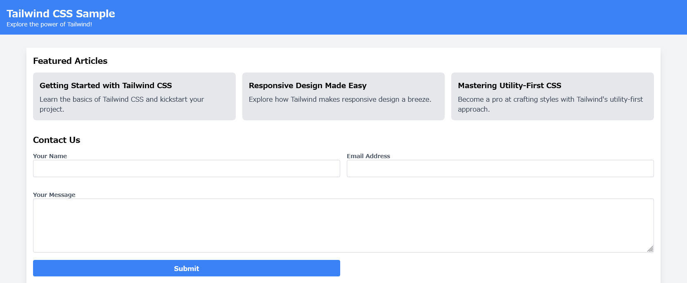687x283 pixels.
Task: Click the Email Address label
Action: 368,156
